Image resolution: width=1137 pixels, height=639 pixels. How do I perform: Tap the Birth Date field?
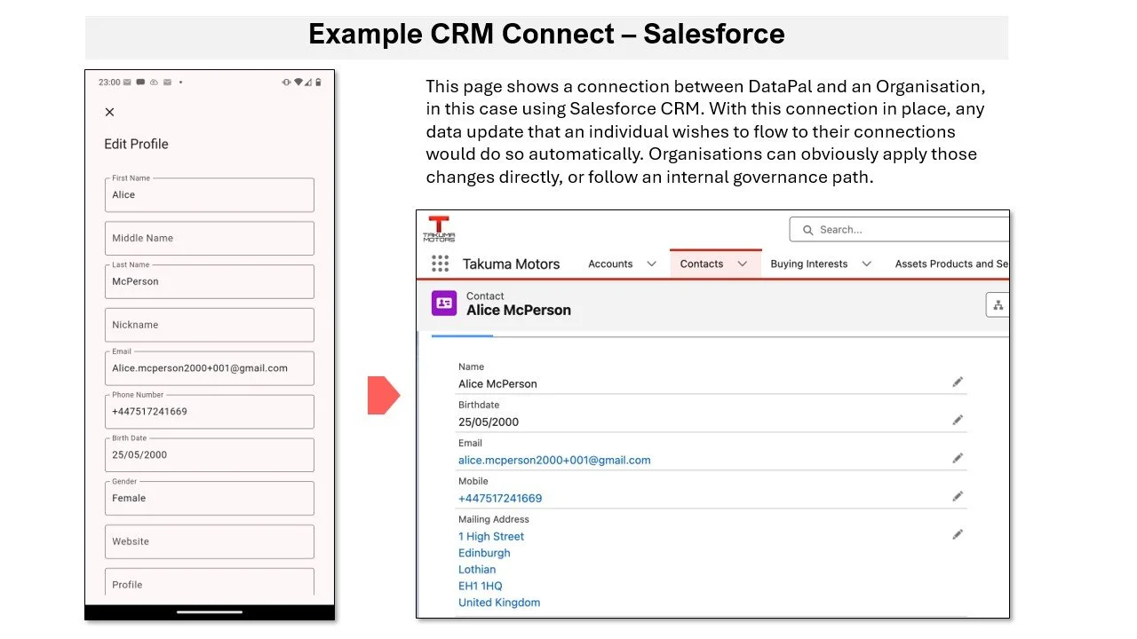coord(210,454)
